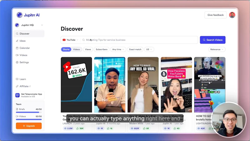This screenshot has height=141, width=250.
Task: Click the Search Videos button
Action: [x=212, y=40]
